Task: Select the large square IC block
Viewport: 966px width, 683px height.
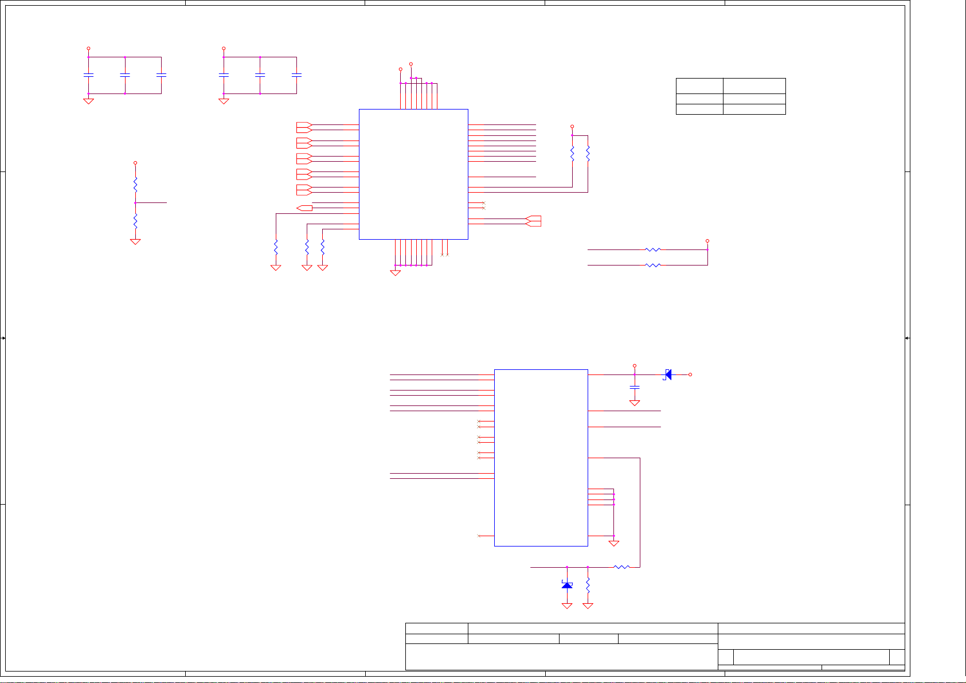Action: pos(413,174)
